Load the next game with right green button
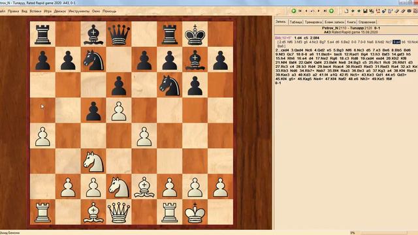The height and width of the screenshot is (235, 418). (x=331, y=11)
